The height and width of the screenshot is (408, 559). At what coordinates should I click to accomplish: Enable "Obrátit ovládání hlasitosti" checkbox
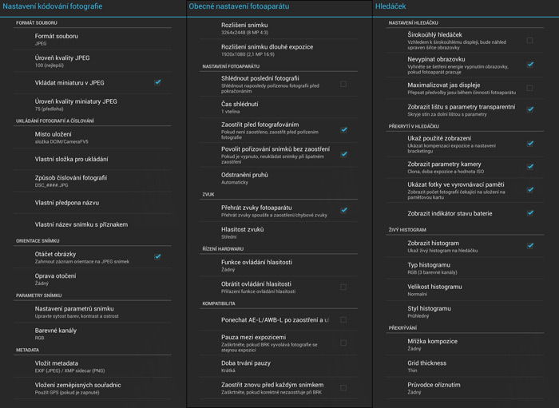[343, 287]
